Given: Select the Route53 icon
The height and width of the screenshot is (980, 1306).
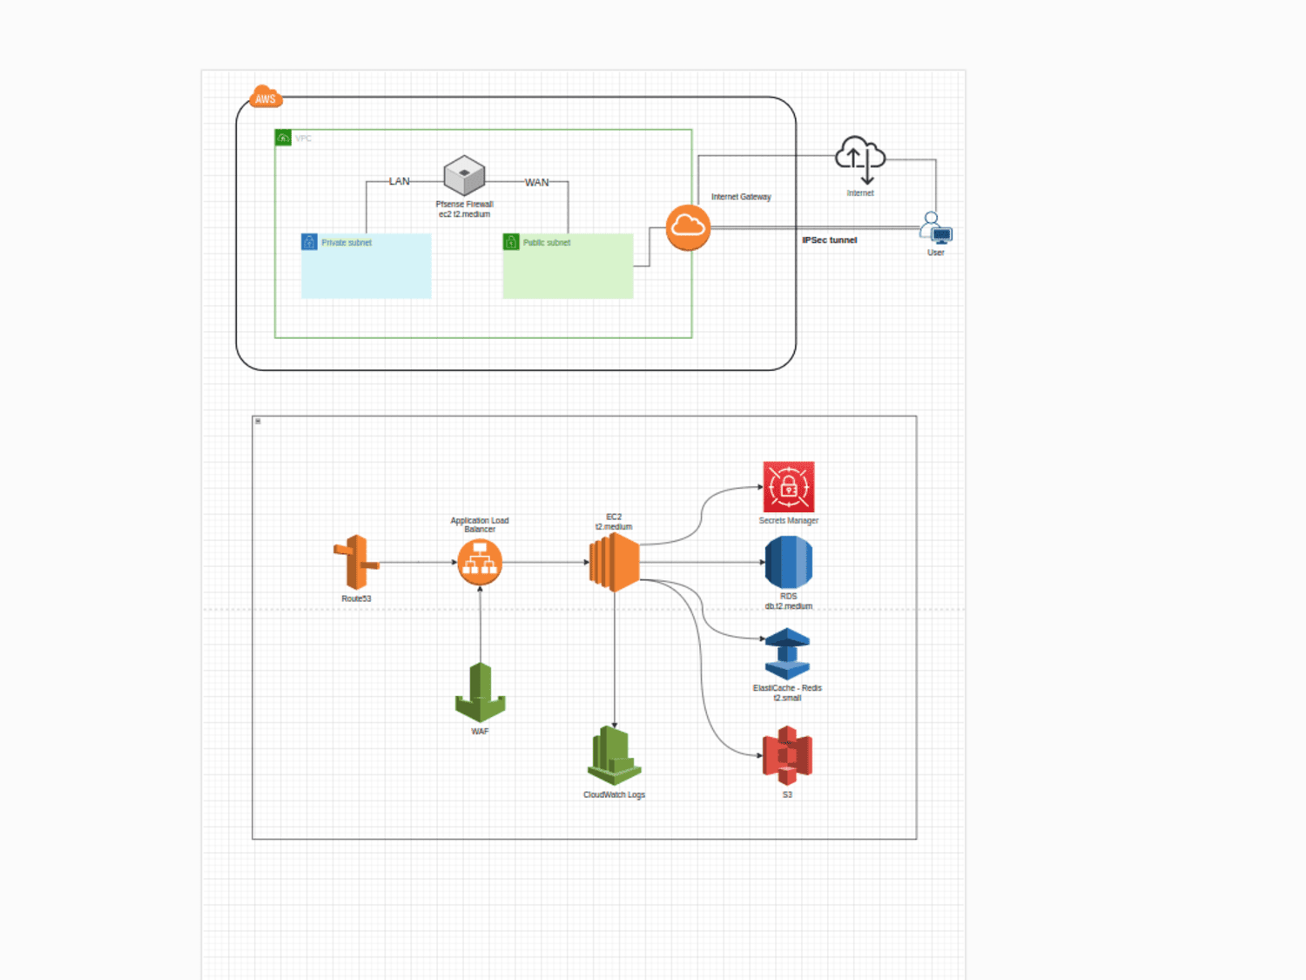Looking at the screenshot, I should [356, 563].
